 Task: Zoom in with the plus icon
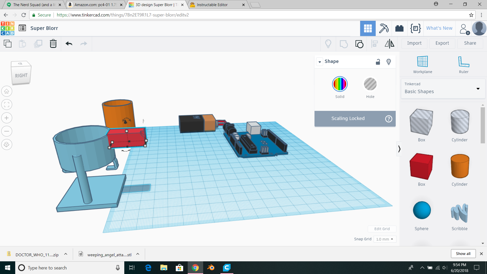(x=7, y=118)
